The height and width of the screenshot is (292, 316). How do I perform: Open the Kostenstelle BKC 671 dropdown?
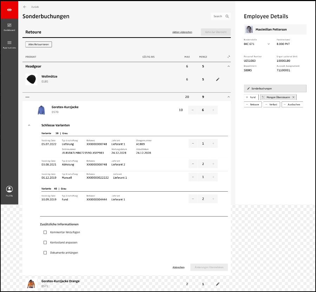269,44
